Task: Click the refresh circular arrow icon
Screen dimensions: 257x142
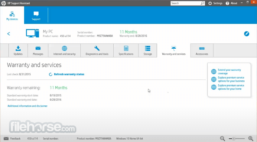Action: pyautogui.click(x=51, y=74)
